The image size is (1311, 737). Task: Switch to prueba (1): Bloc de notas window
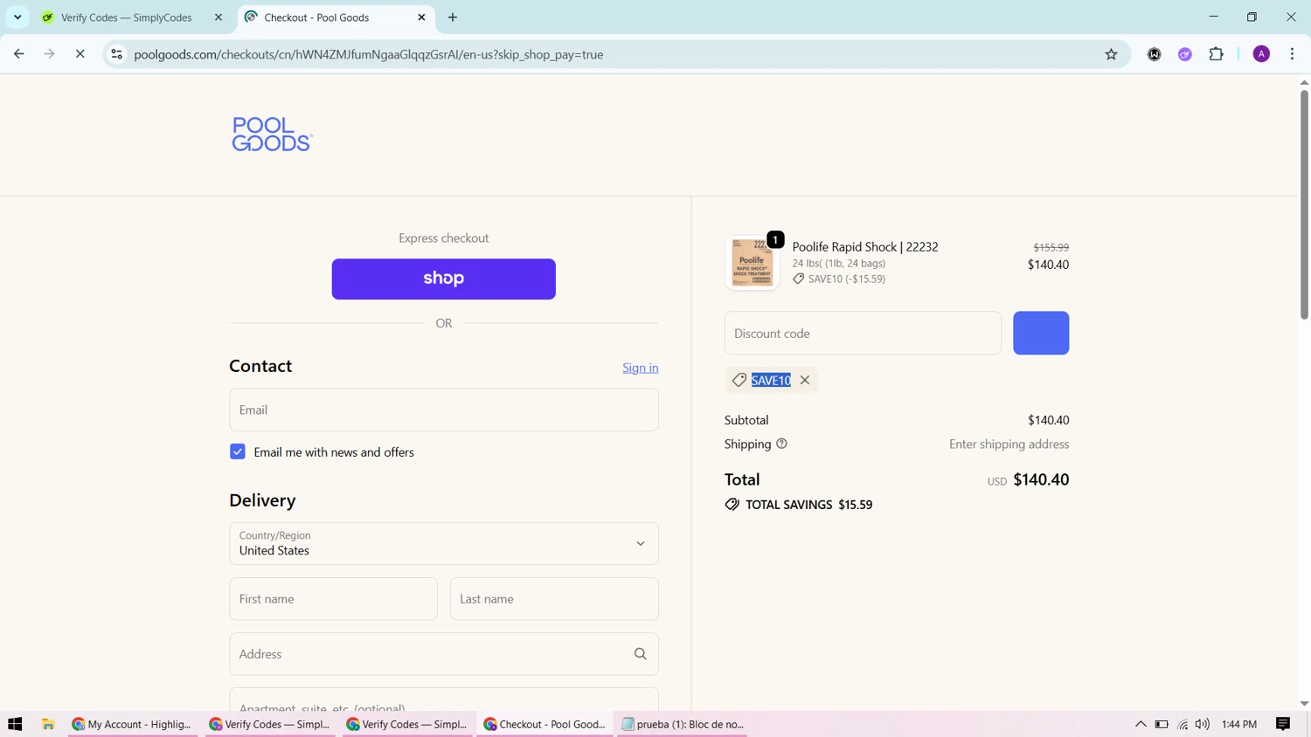[682, 724]
